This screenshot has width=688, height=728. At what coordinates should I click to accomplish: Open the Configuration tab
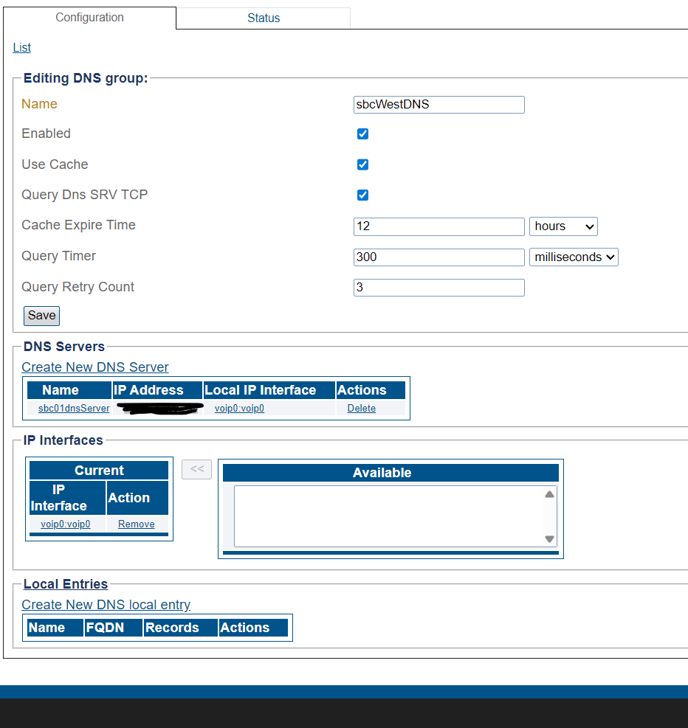89,17
